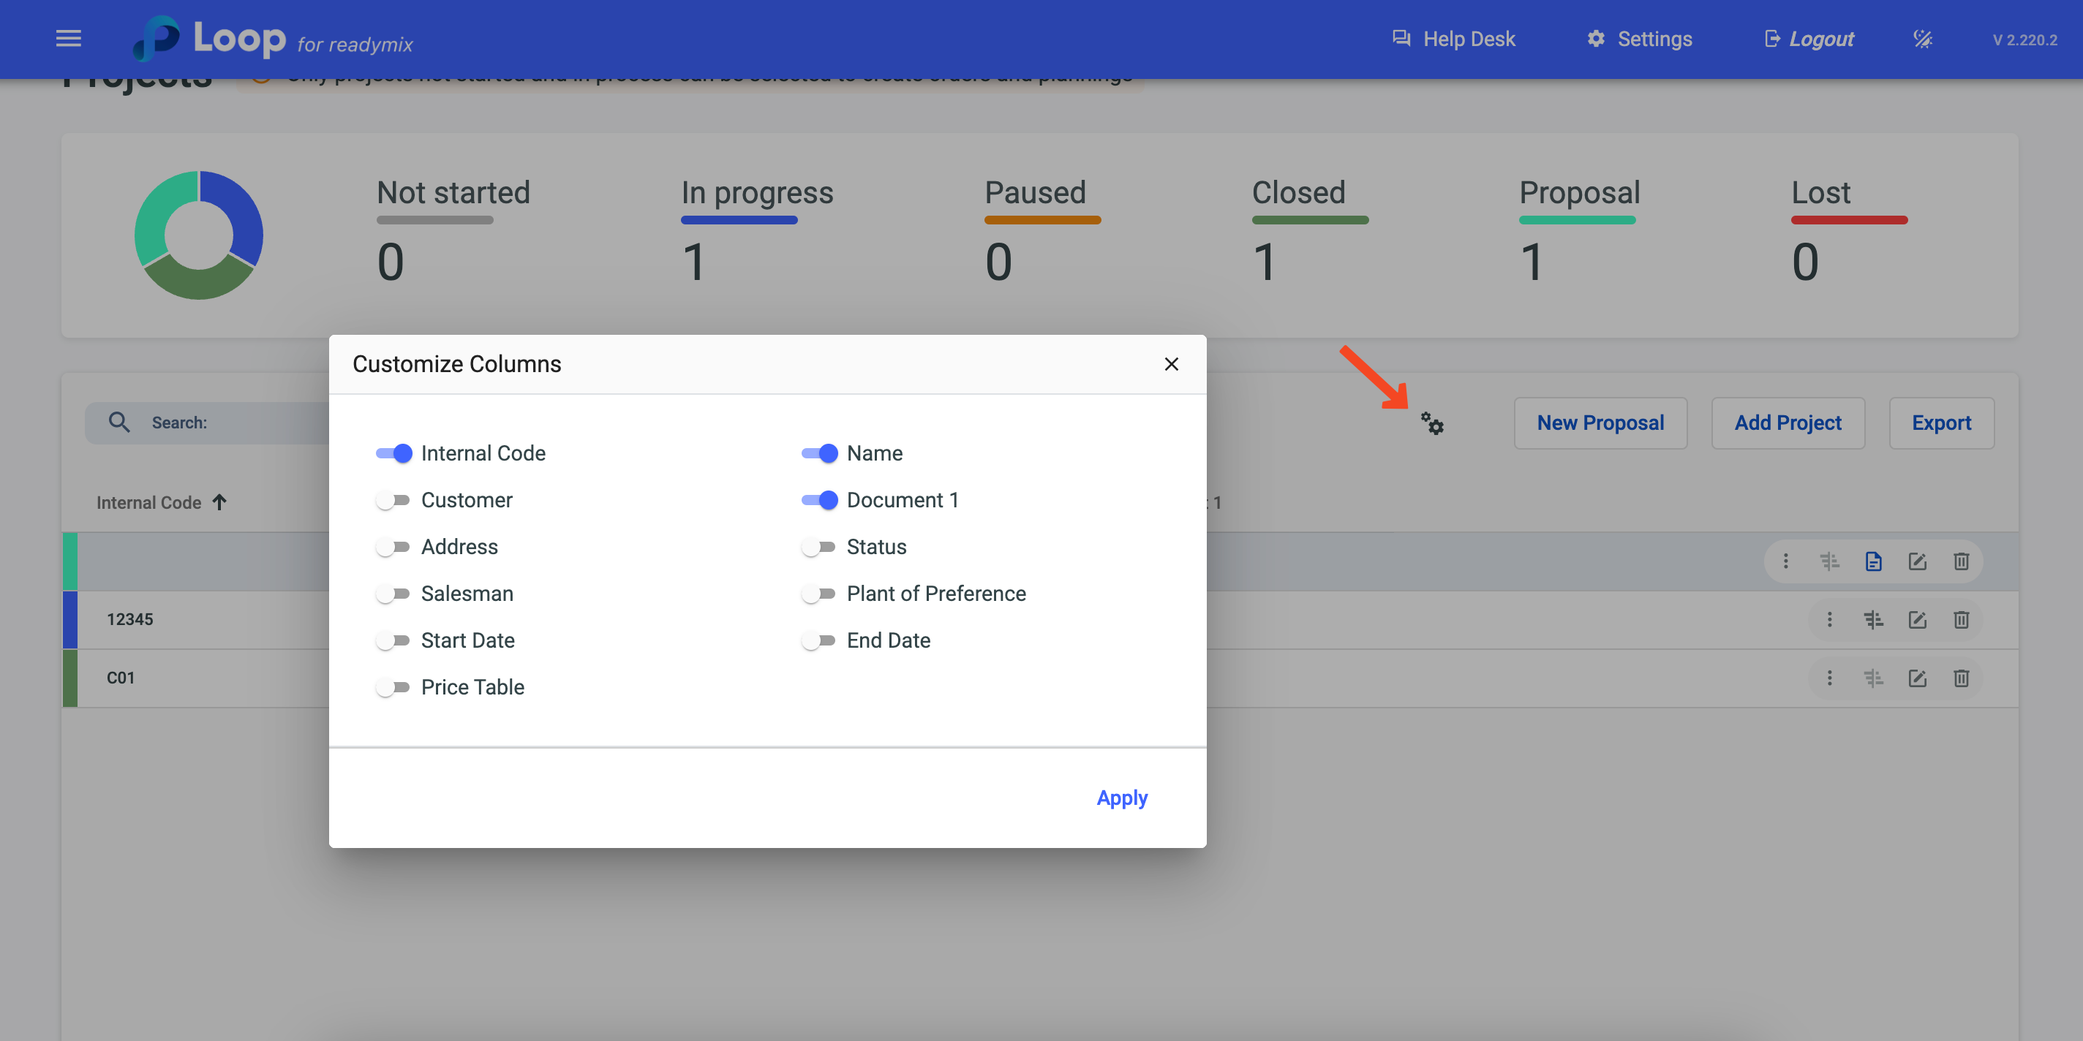Turn on the Plant of Preference toggle
The height and width of the screenshot is (1041, 2083).
[x=819, y=594]
